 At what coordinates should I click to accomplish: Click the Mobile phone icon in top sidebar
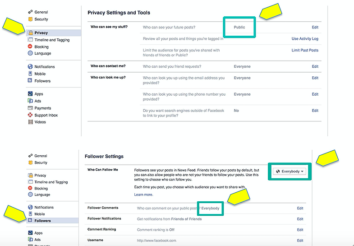[x=30, y=74]
